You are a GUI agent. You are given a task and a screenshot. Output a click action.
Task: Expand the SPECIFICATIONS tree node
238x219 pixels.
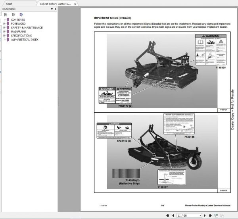[4, 36]
